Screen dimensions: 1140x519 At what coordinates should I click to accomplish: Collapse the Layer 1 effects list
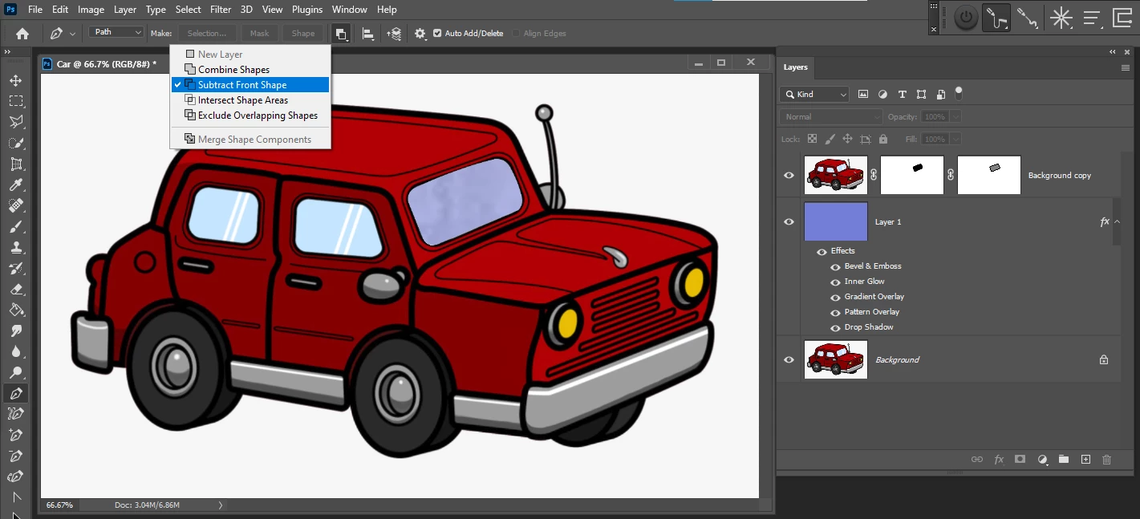1118,222
